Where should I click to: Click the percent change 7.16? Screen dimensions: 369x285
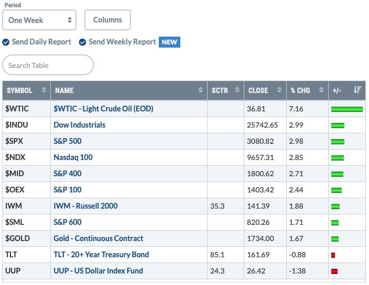pos(296,109)
